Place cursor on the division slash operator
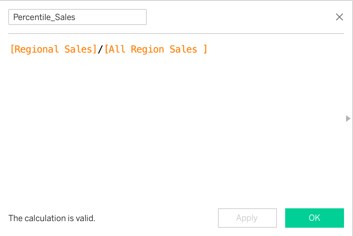 [100, 49]
